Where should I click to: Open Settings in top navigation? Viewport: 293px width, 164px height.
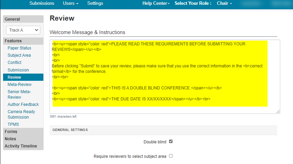(95, 3)
